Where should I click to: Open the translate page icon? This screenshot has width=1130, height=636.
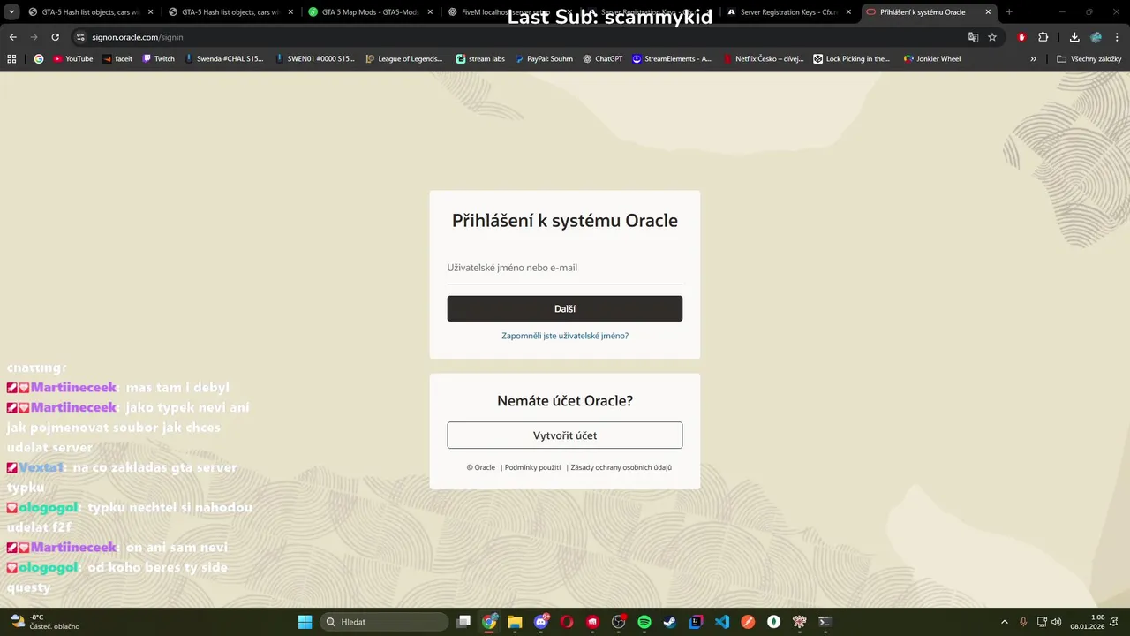coord(973,37)
